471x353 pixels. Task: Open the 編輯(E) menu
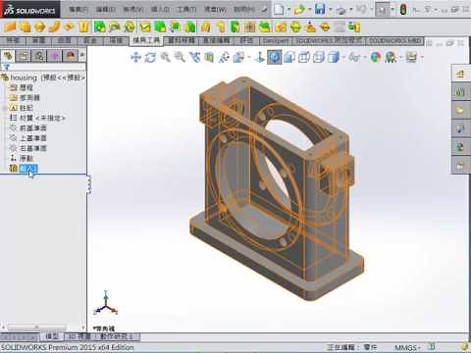[x=105, y=9]
